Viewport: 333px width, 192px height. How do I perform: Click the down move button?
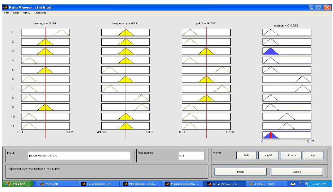pyautogui.click(x=291, y=155)
